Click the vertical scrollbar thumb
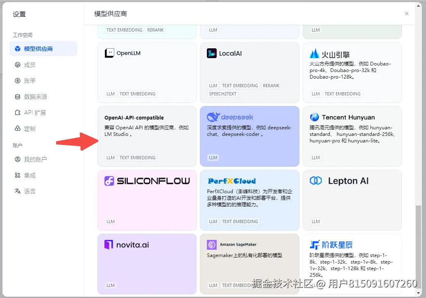 [418, 247]
